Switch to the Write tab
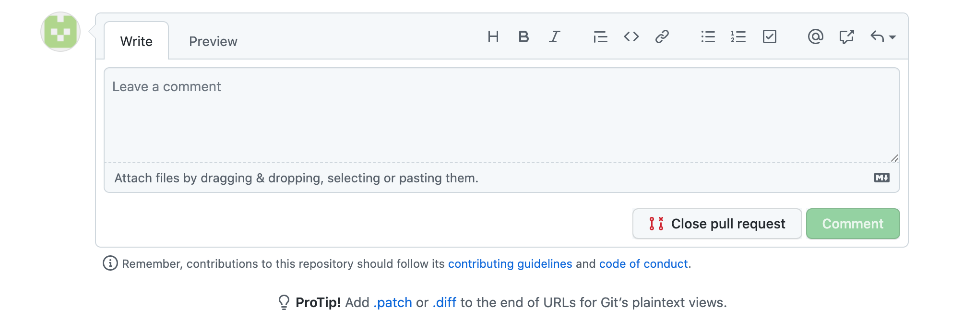Screen dimensions: 975x334 coord(136,41)
